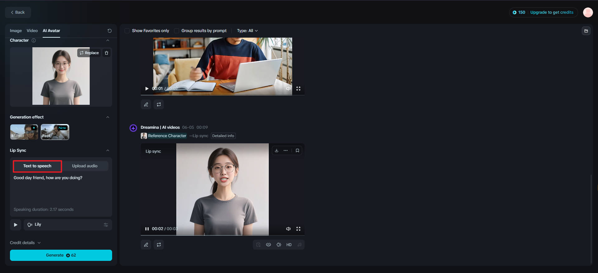Play the top laptop video
Image resolution: width=598 pixels, height=273 pixels.
[x=147, y=89]
